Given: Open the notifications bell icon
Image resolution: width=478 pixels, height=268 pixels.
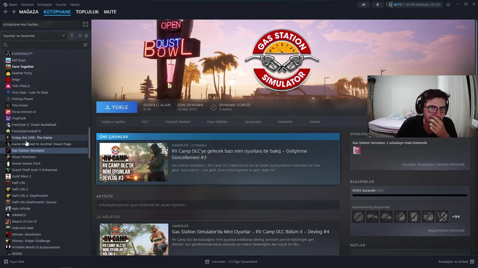Looking at the screenshot, I should (x=378, y=4).
